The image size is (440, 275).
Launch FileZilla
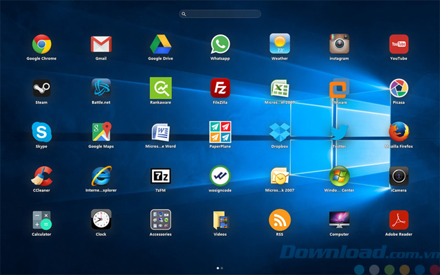pos(220,88)
